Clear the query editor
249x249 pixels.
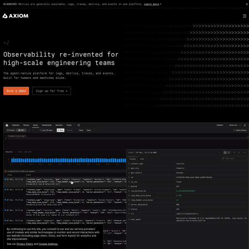[x=81, y=130]
